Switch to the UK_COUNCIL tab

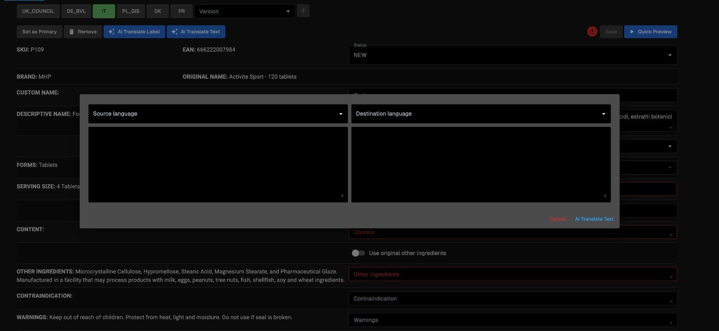coord(38,11)
